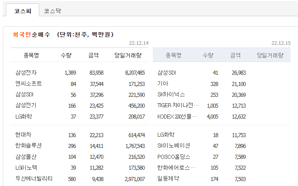The height and width of the screenshot is (186, 298).
Task: Select KODEX quantity 4,005
Action: 213,116
